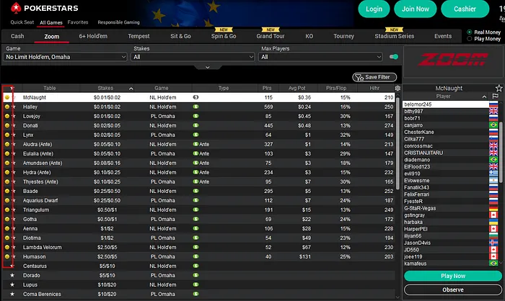
Task: Open the Game dropdown
Action: point(65,57)
